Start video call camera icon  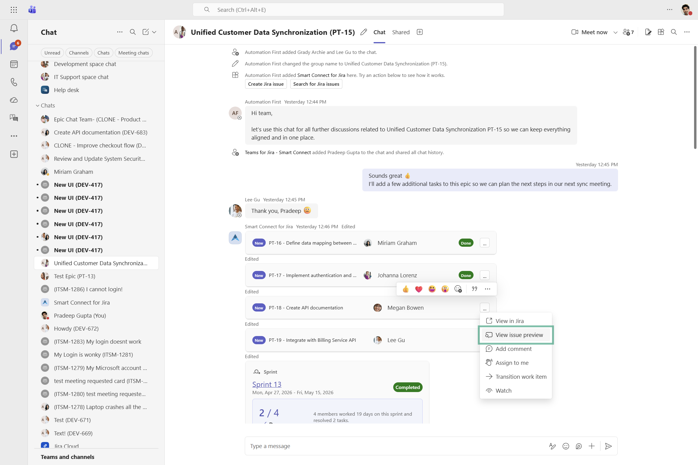pyautogui.click(x=575, y=32)
